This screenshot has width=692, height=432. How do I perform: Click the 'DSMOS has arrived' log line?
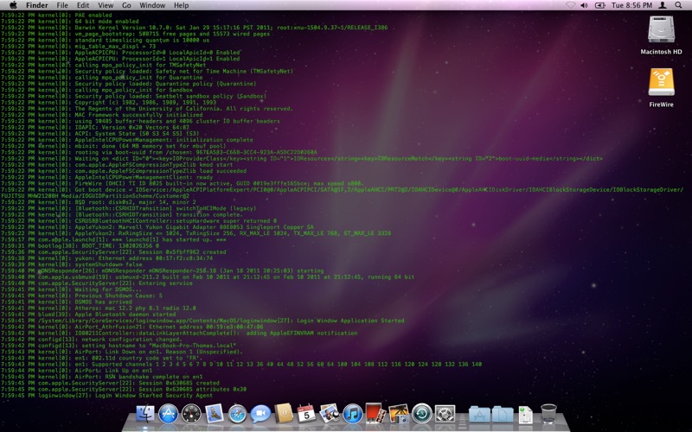click(x=67, y=302)
